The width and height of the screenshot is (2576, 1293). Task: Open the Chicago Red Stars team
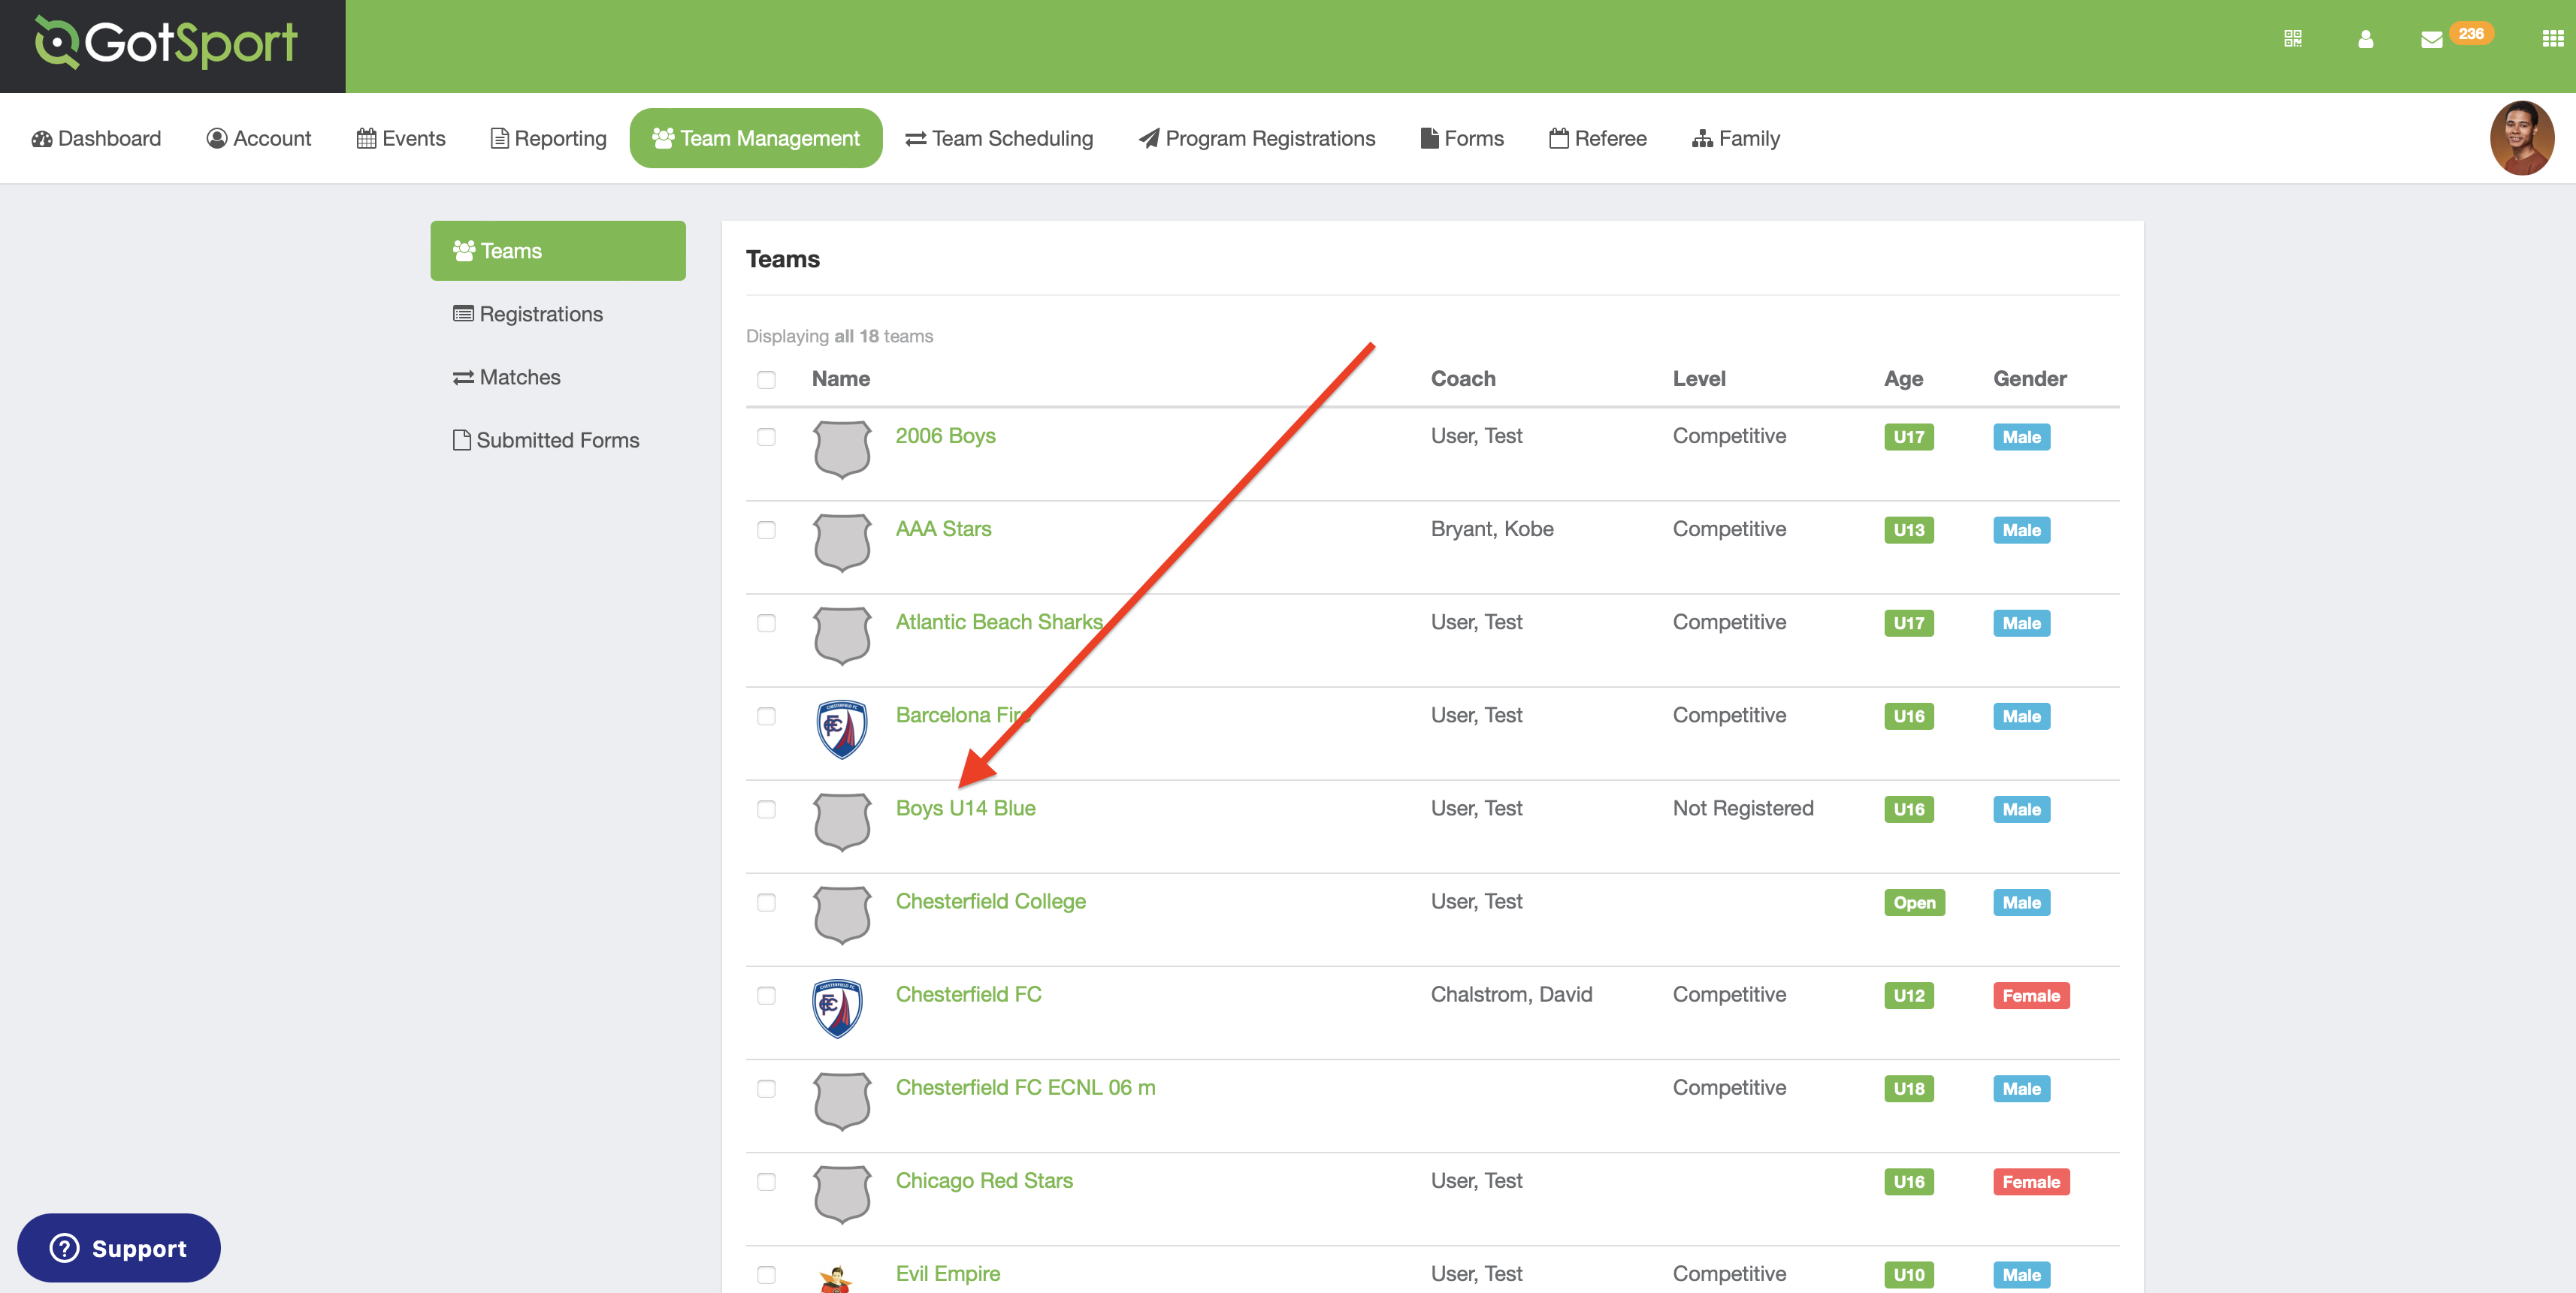click(984, 1180)
